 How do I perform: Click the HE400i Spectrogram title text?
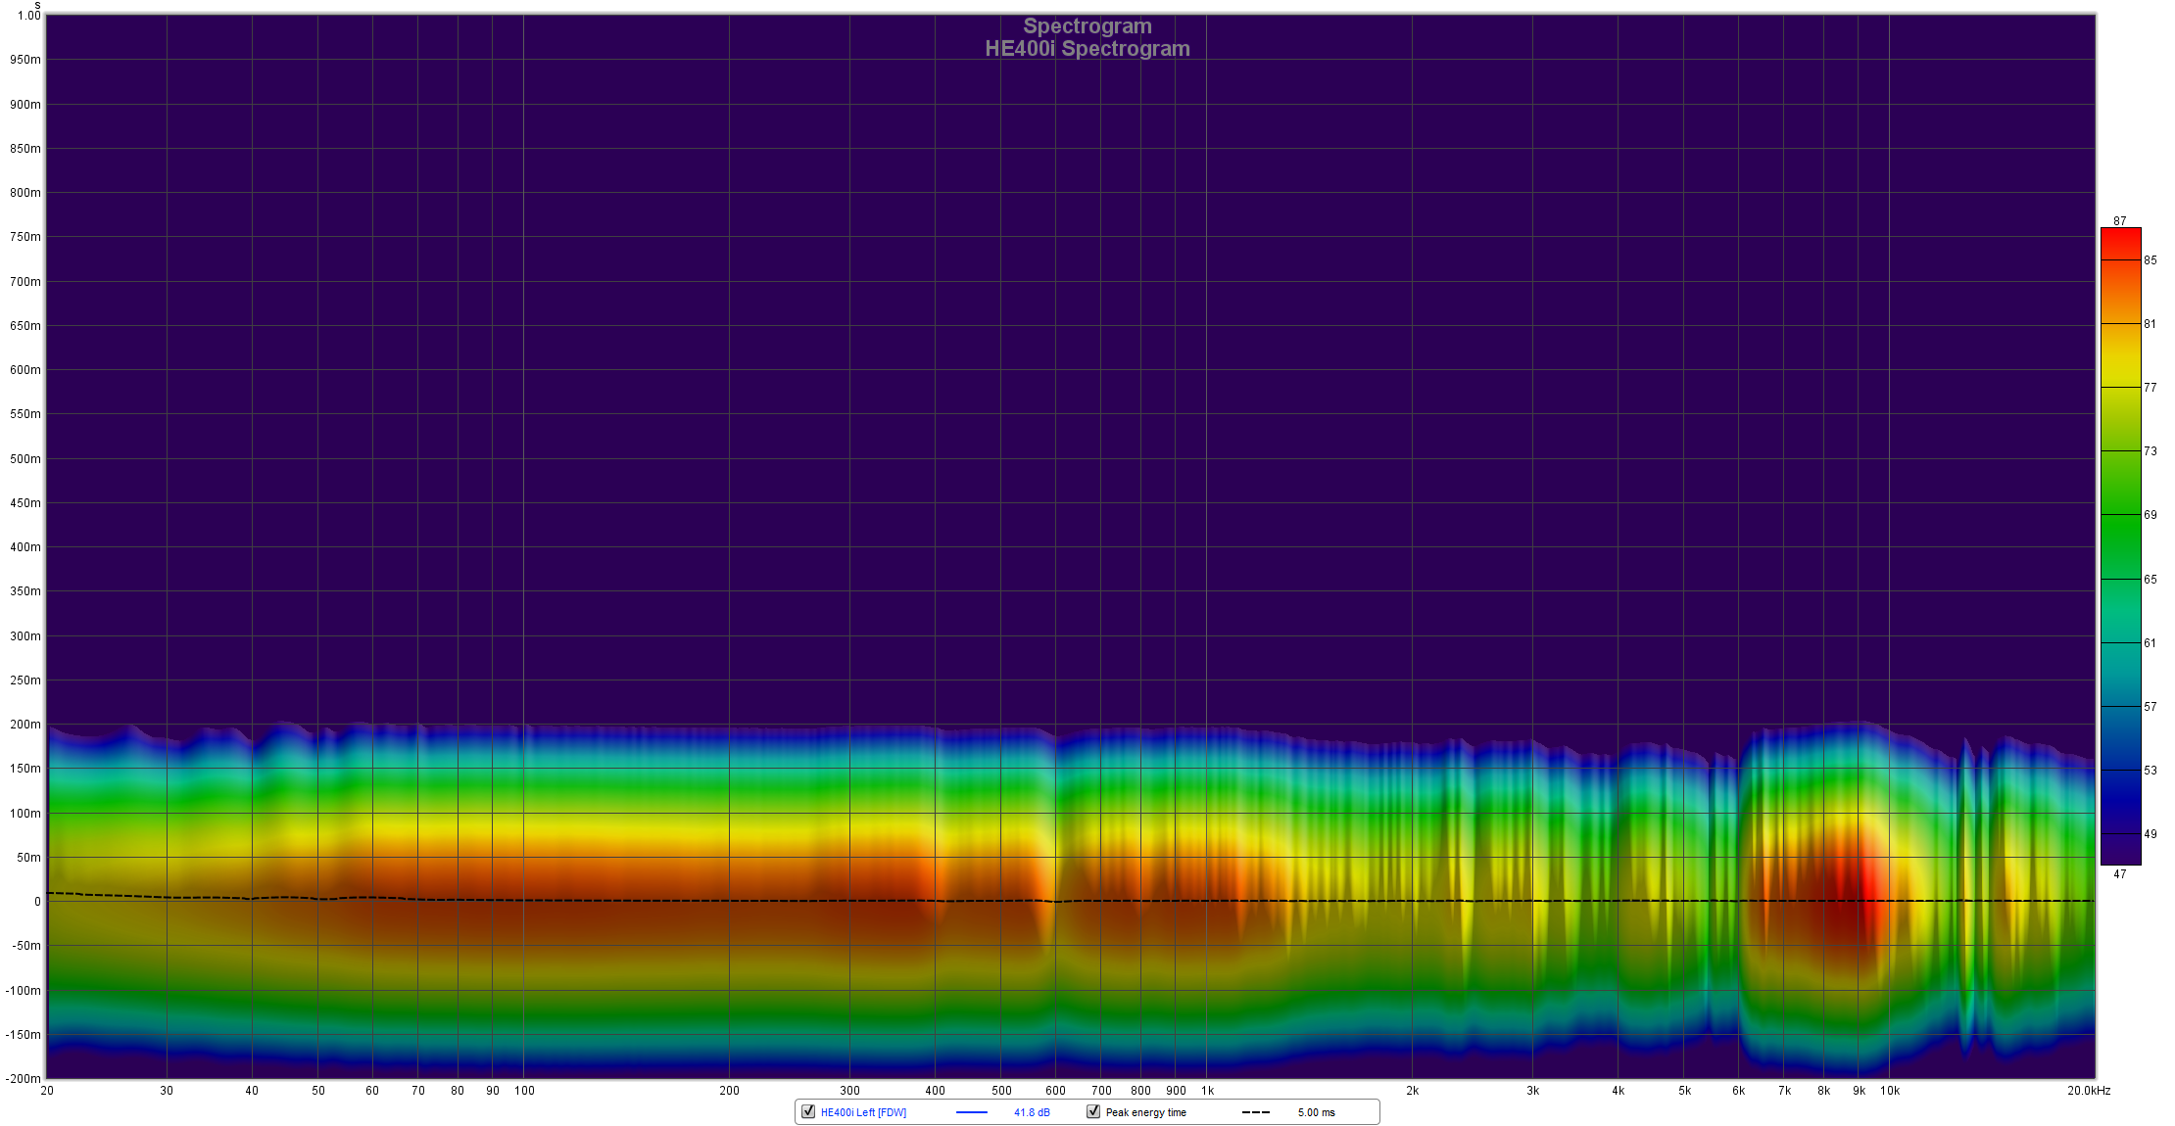point(1087,49)
